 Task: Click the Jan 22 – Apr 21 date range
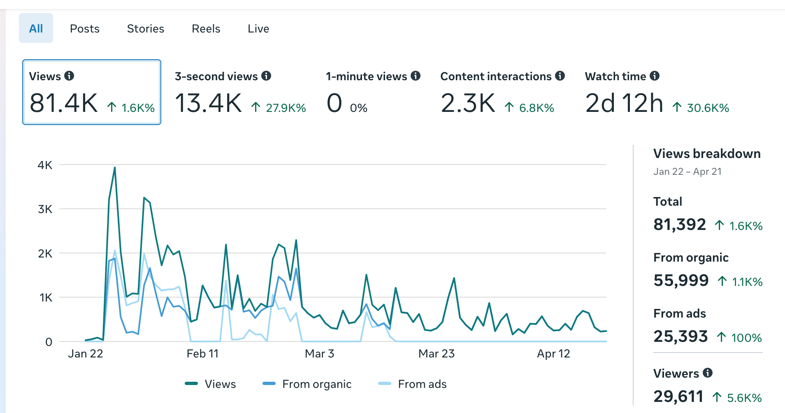click(x=687, y=172)
